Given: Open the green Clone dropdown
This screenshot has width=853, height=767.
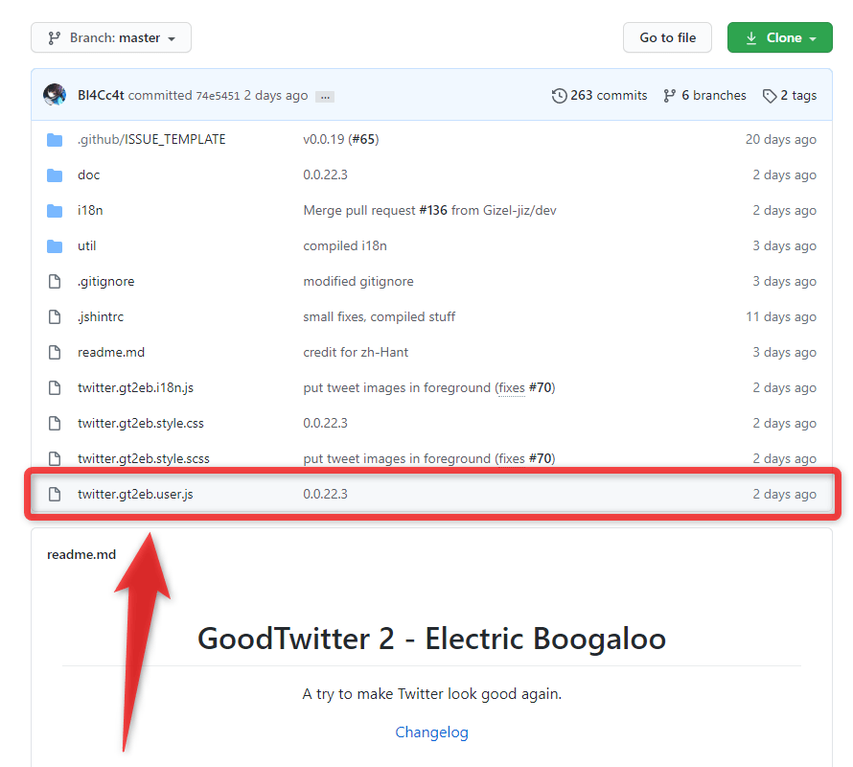Looking at the screenshot, I should pyautogui.click(x=779, y=37).
